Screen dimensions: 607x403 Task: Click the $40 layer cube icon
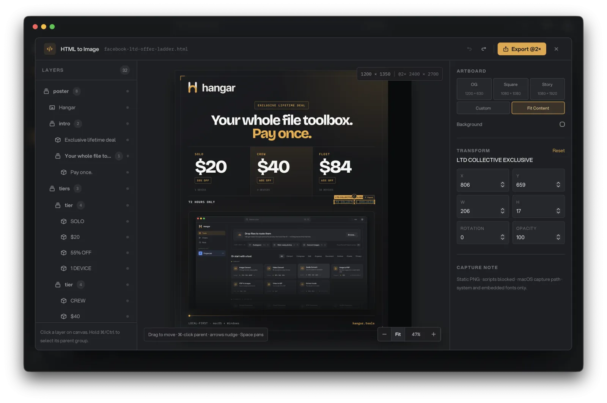(64, 316)
